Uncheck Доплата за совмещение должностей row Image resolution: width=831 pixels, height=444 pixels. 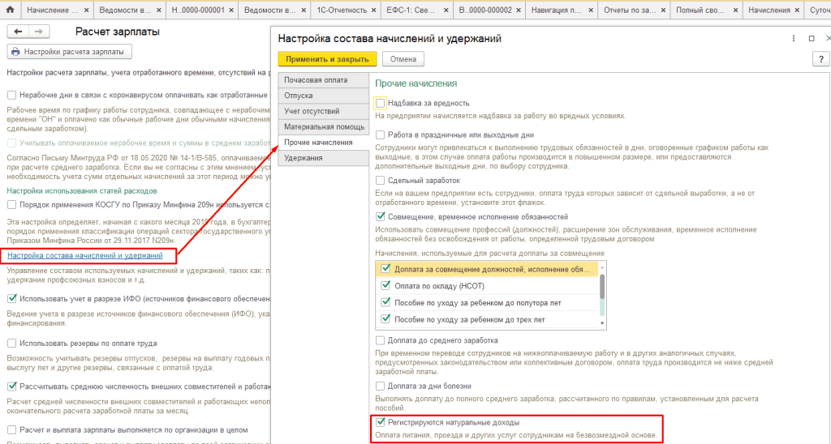(385, 269)
